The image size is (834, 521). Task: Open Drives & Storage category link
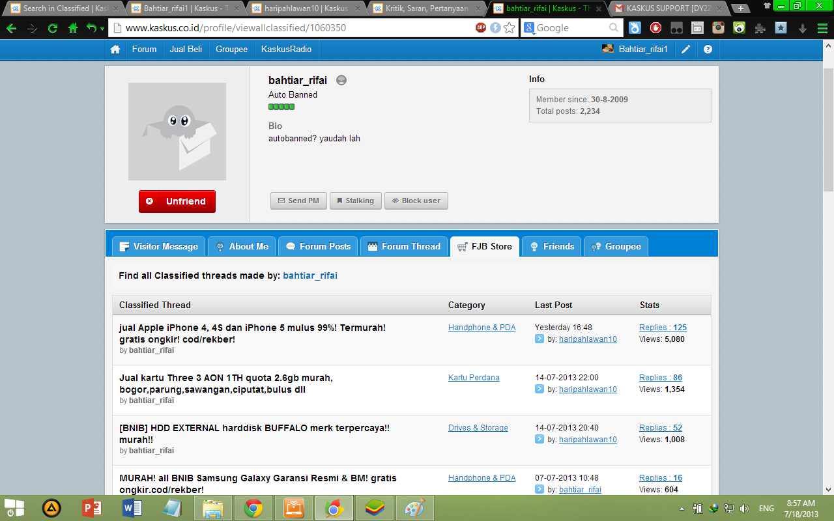[478, 428]
